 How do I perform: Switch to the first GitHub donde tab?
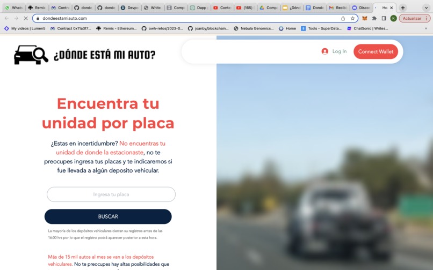pos(83,7)
